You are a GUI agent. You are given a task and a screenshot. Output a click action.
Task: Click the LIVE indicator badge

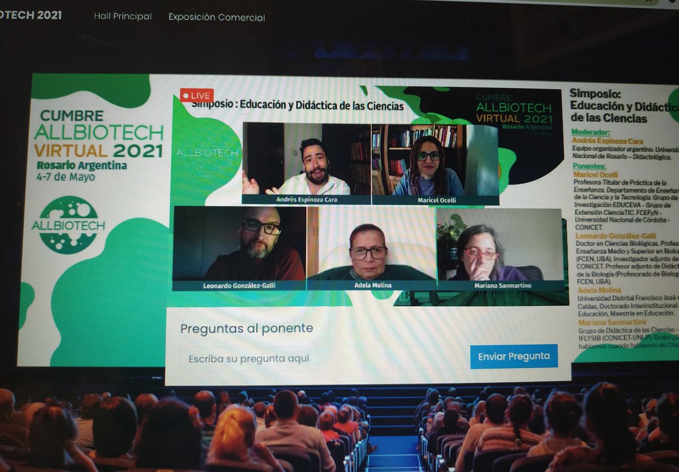196,95
